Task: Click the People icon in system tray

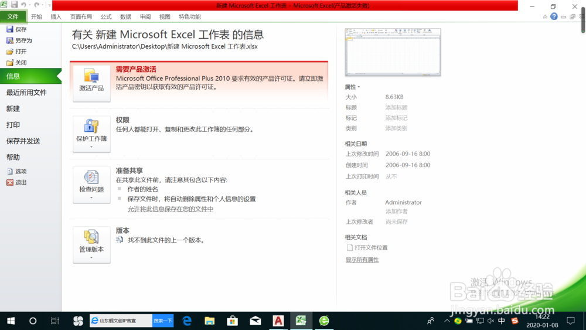Action: (x=431, y=321)
